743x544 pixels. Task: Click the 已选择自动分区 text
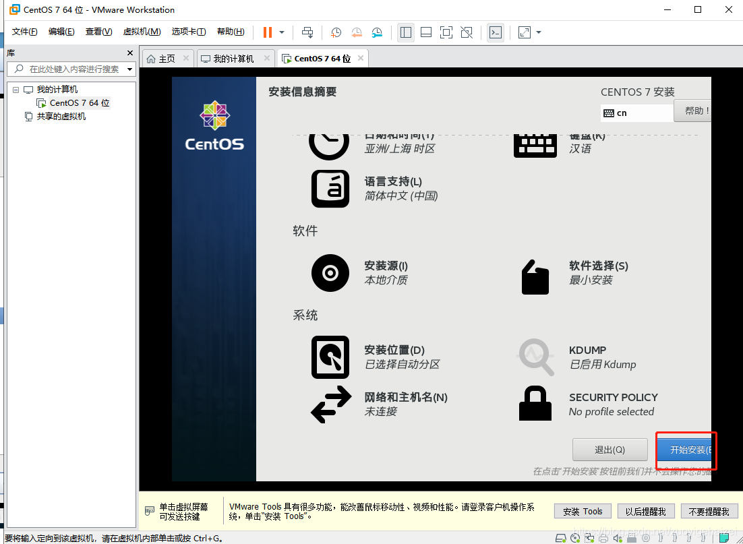pos(402,365)
